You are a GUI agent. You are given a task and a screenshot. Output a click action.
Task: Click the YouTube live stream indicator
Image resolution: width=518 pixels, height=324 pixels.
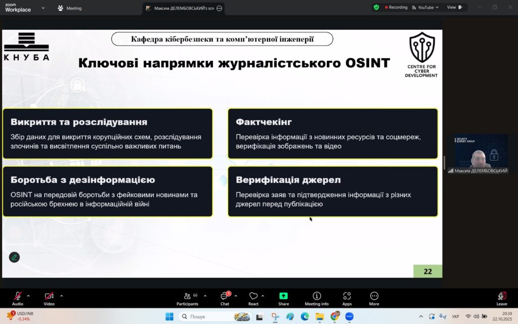point(423,8)
